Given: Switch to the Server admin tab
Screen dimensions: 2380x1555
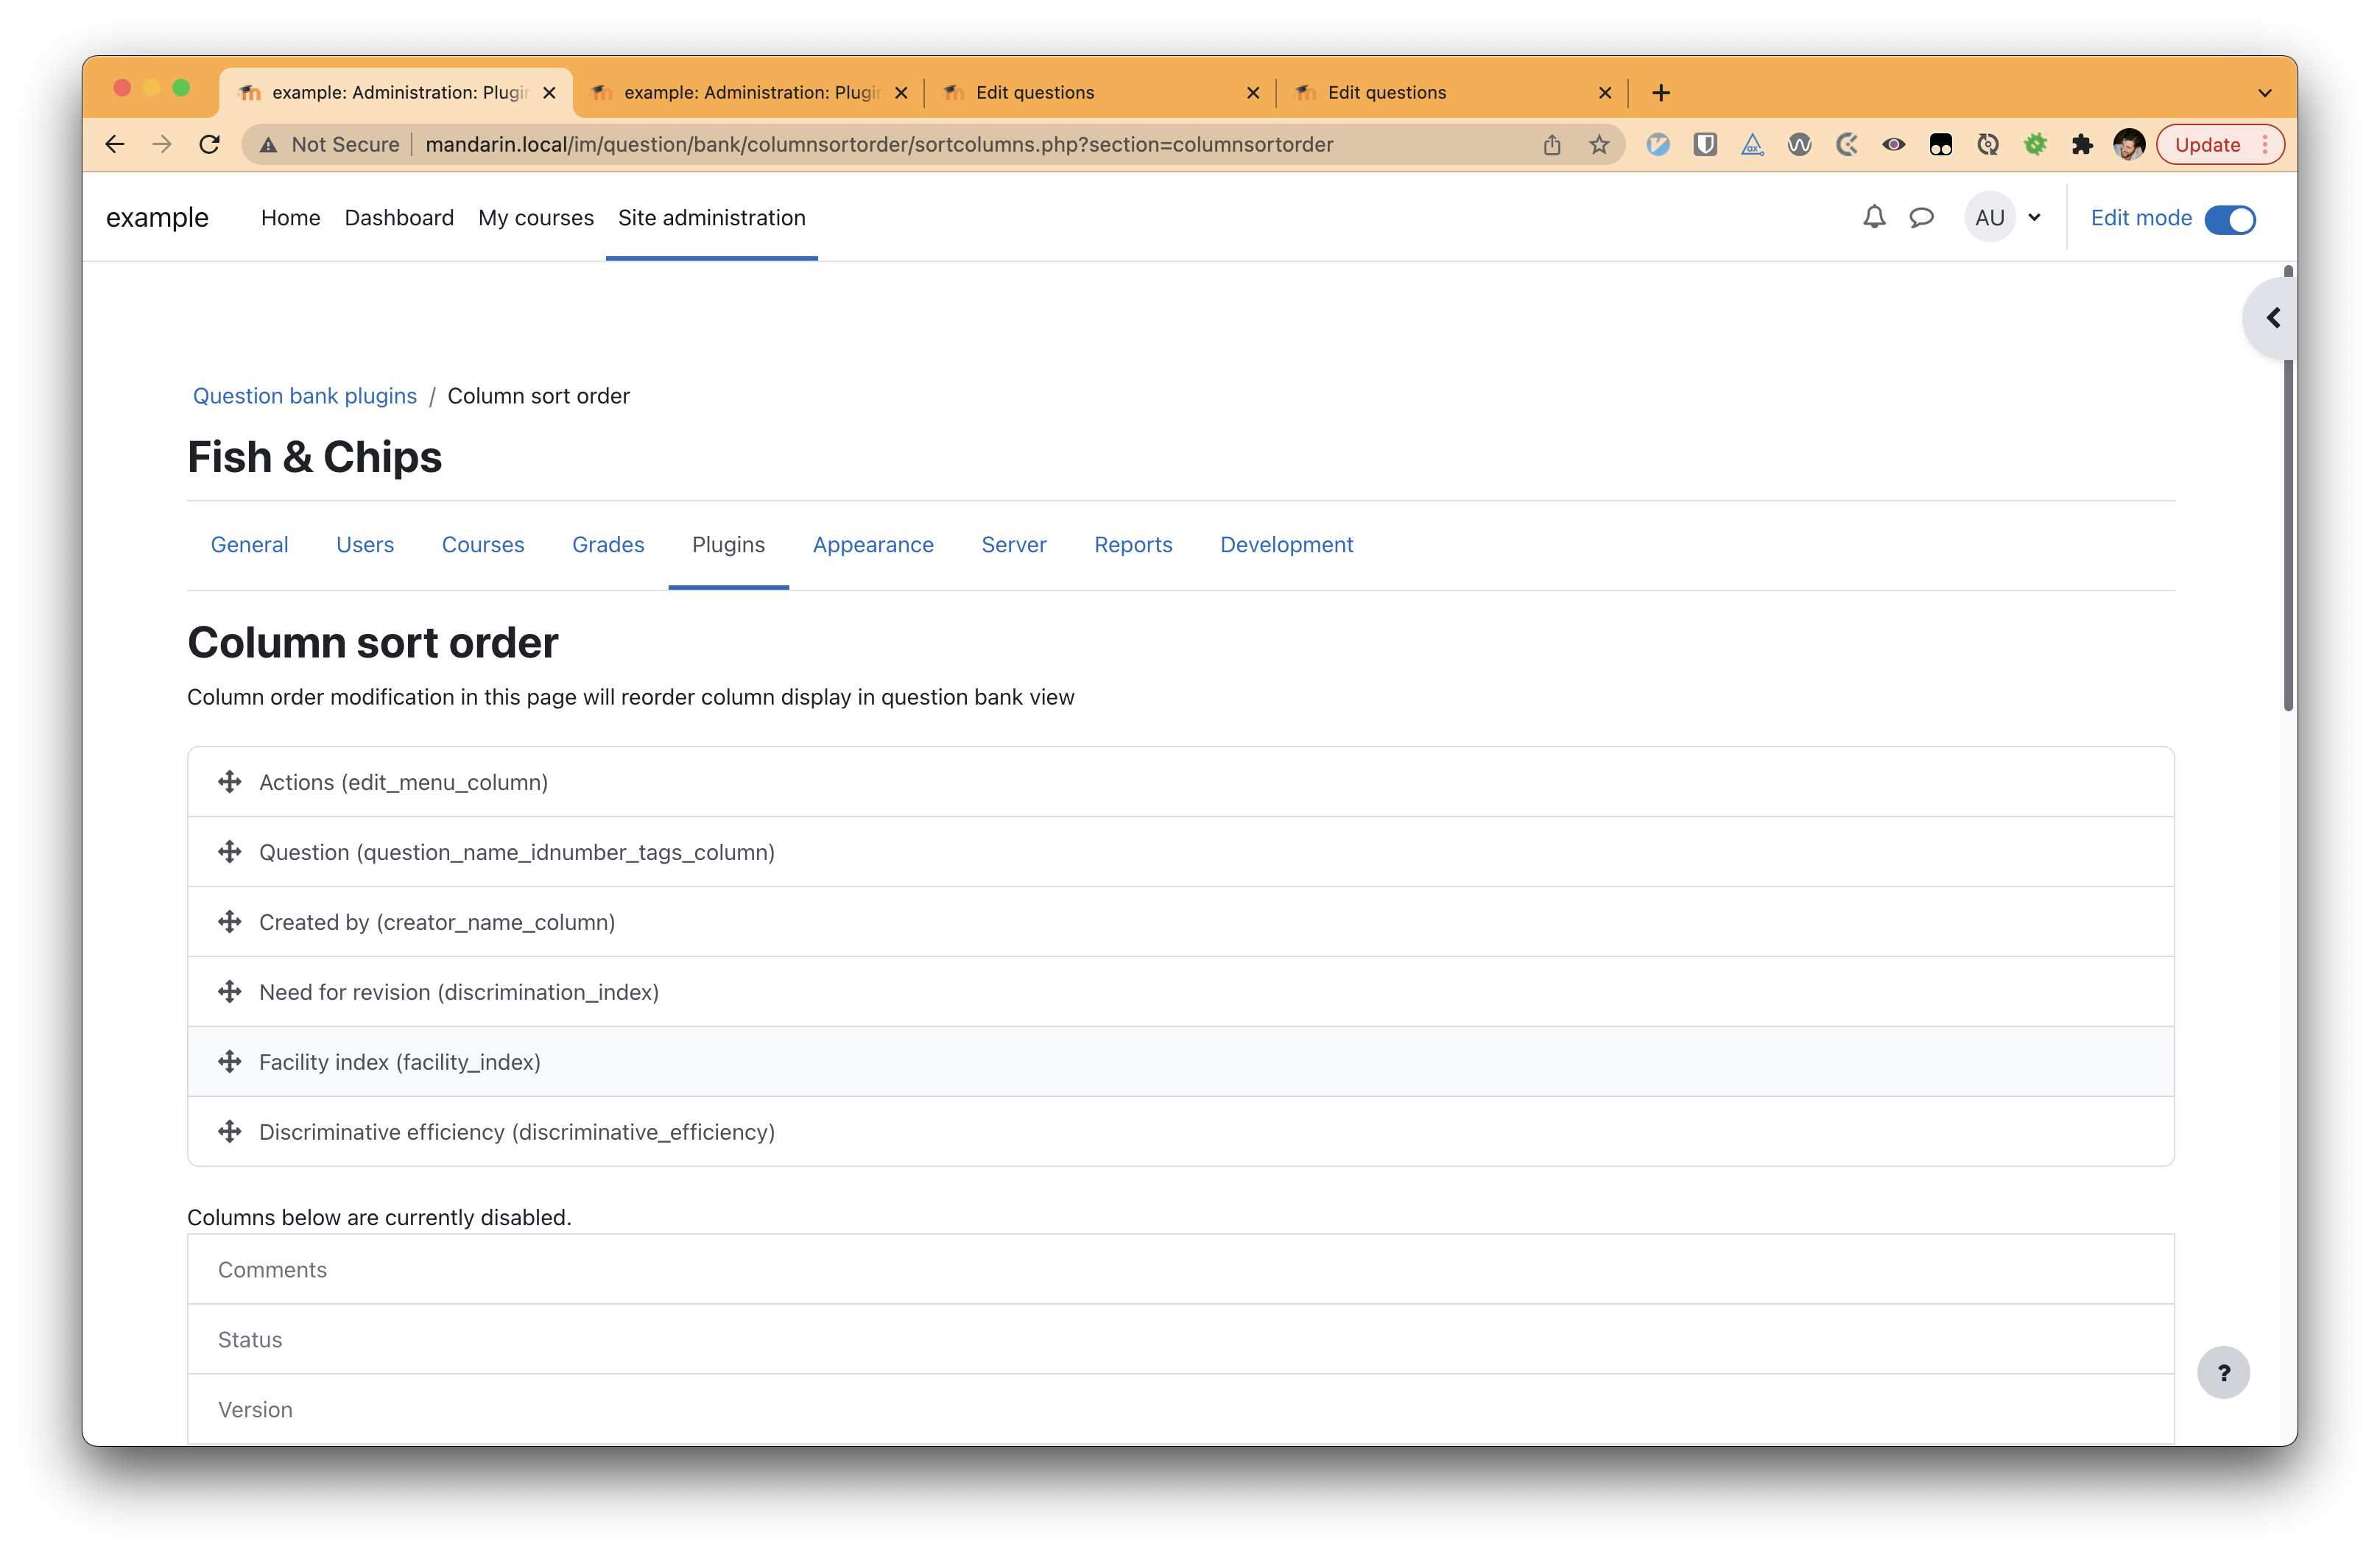Looking at the screenshot, I should pos(1013,544).
